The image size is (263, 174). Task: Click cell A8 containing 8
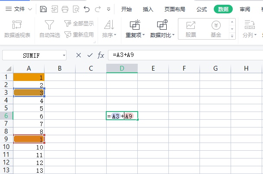coord(29,131)
